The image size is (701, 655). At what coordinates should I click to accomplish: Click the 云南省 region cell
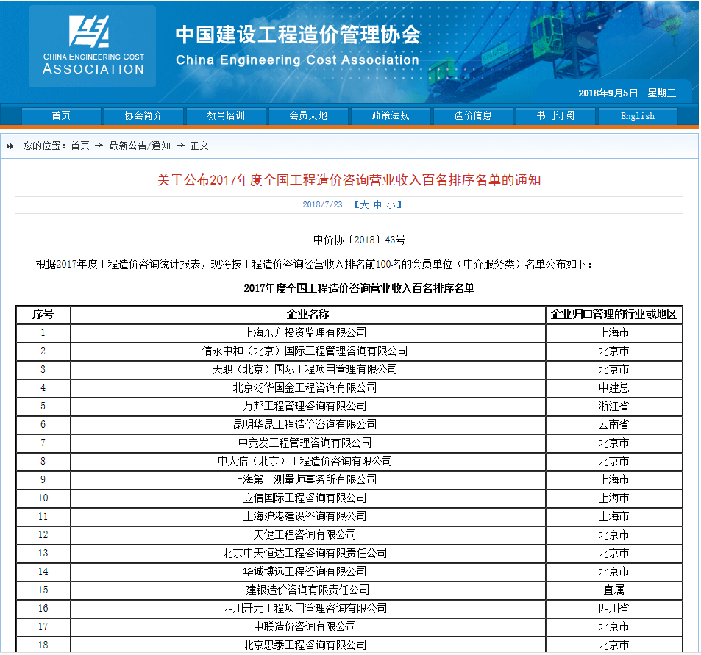pyautogui.click(x=613, y=424)
